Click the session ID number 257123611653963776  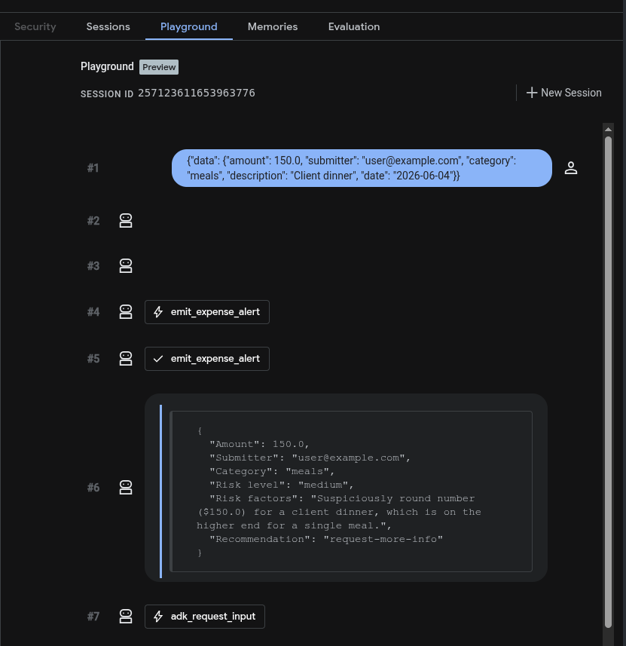(x=197, y=93)
